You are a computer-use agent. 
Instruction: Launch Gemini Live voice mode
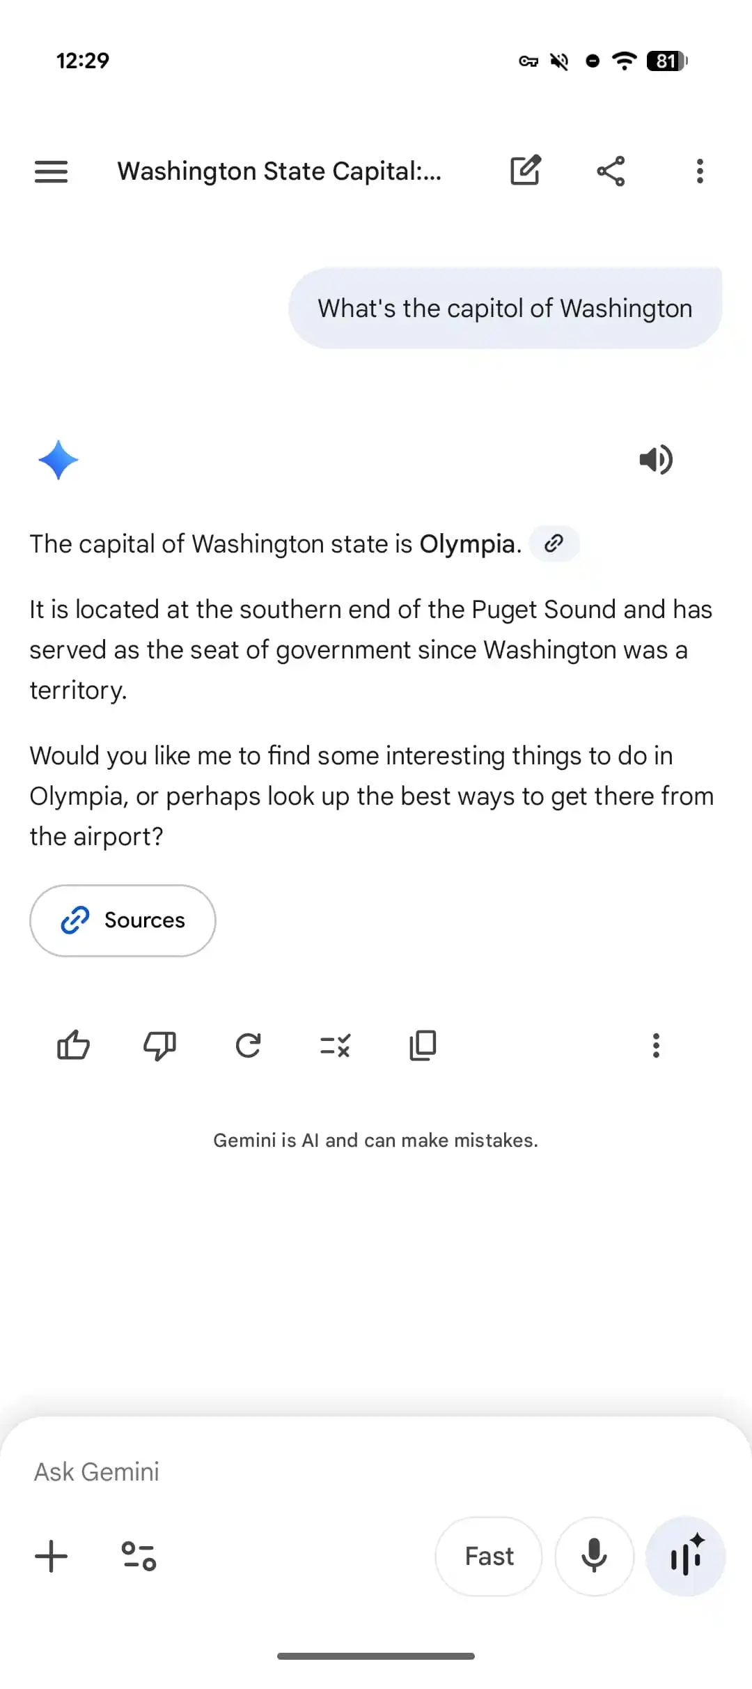click(686, 1557)
